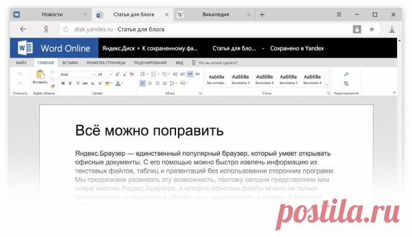412x237 pixels.
Task: Click the browser back arrow
Action: (x=23, y=29)
